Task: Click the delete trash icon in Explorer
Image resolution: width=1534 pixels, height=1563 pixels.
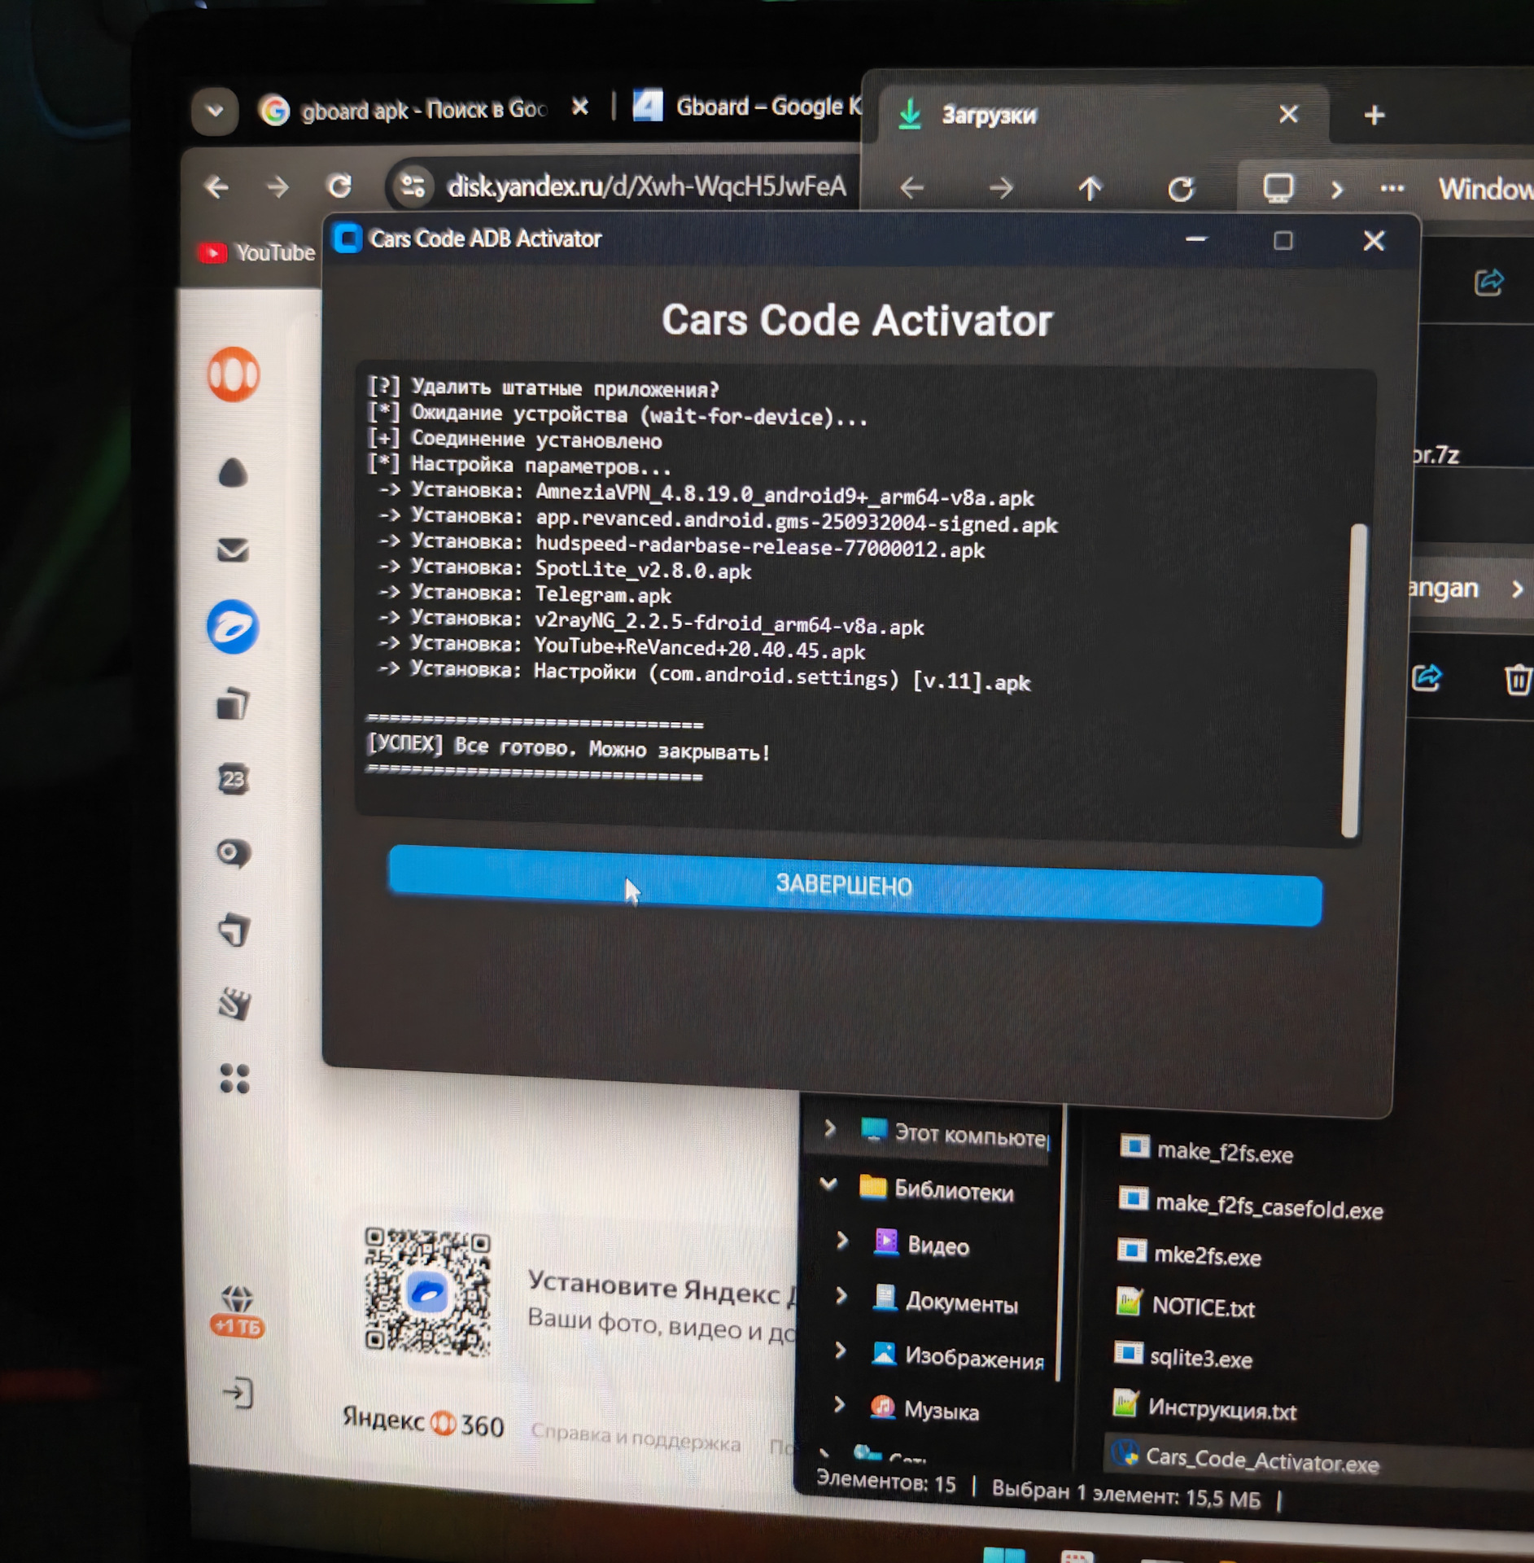Action: (x=1517, y=679)
